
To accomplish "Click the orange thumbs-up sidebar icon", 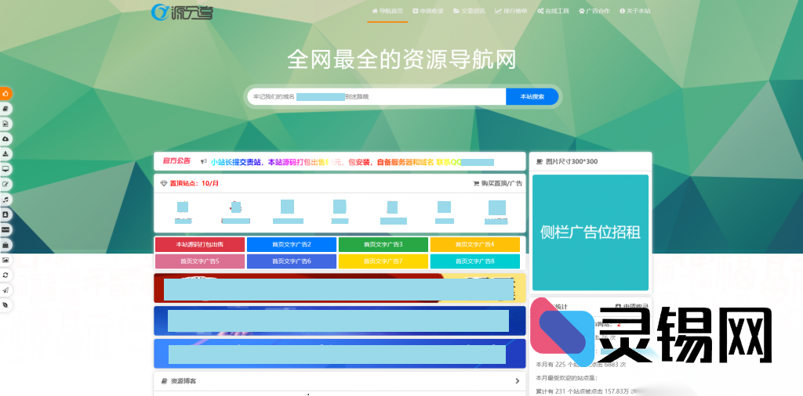I will click(5, 94).
